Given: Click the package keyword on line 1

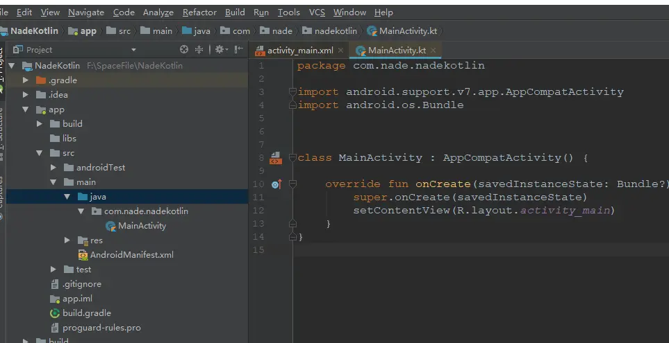Looking at the screenshot, I should pyautogui.click(x=321, y=66).
